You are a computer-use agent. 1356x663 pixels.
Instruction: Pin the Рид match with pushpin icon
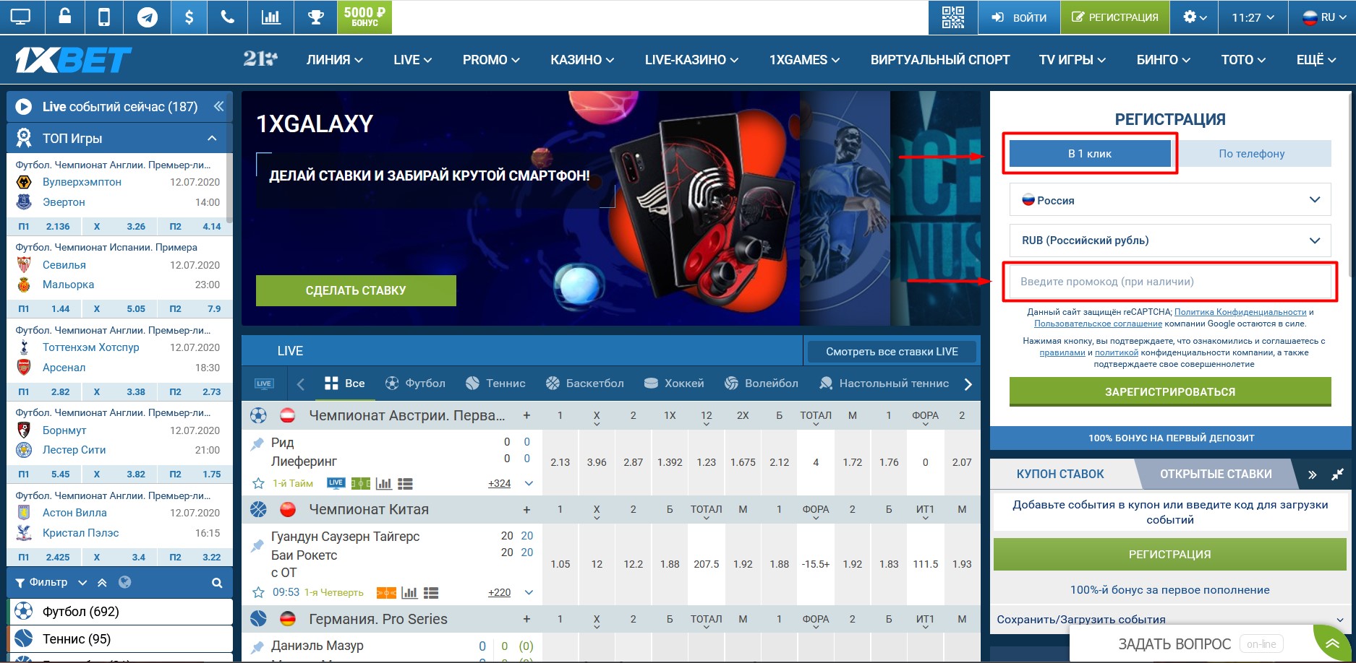pyautogui.click(x=257, y=444)
